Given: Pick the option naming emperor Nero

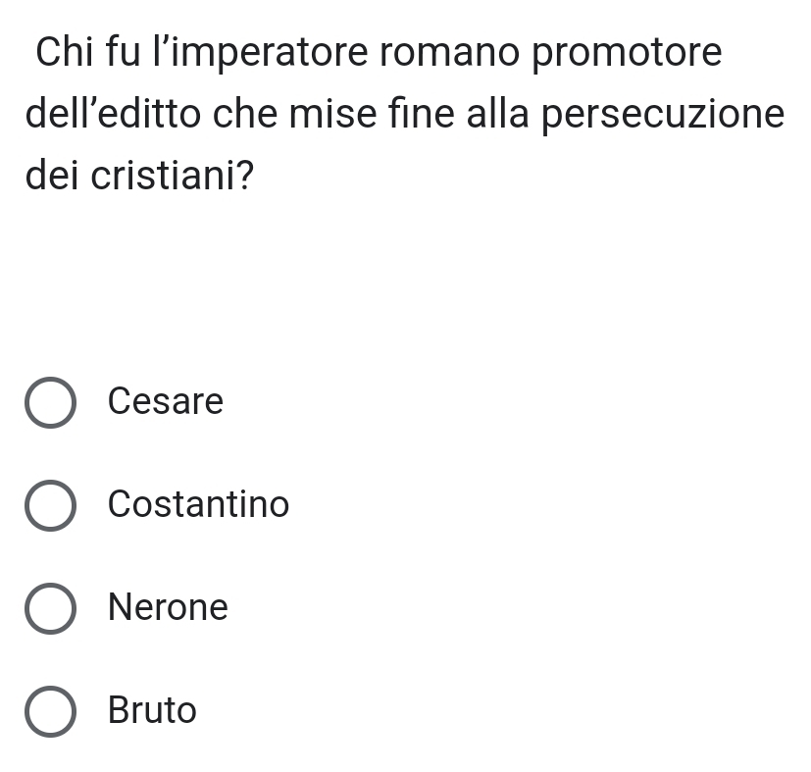Looking at the screenshot, I should point(50,608).
